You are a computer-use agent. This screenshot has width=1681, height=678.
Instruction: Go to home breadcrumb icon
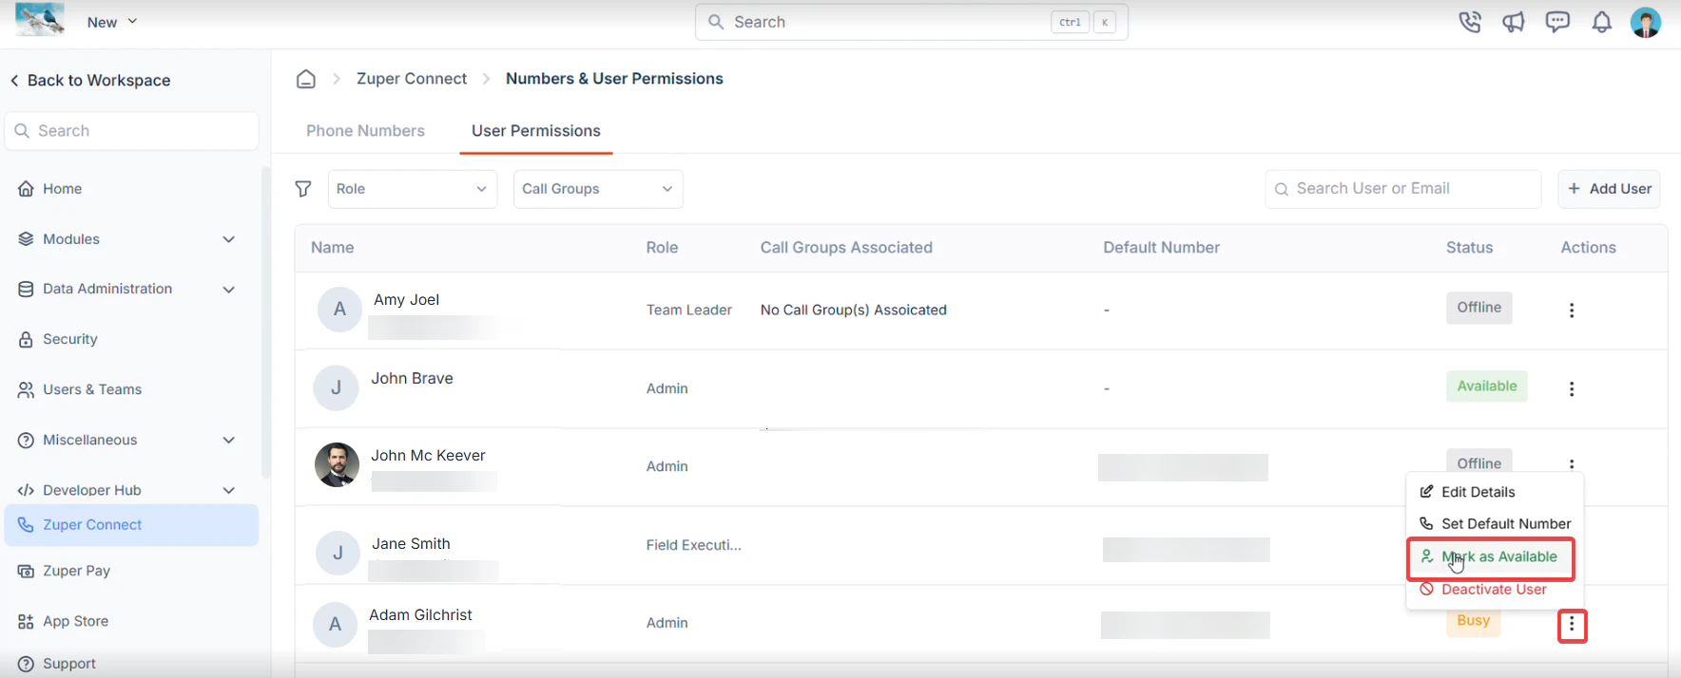(x=306, y=79)
